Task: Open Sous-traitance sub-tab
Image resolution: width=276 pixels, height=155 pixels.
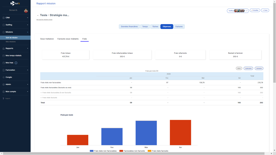Action: pyautogui.click(x=47, y=39)
